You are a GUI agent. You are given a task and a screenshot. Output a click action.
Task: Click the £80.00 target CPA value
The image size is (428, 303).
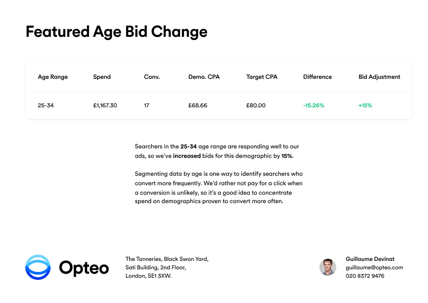tap(256, 105)
